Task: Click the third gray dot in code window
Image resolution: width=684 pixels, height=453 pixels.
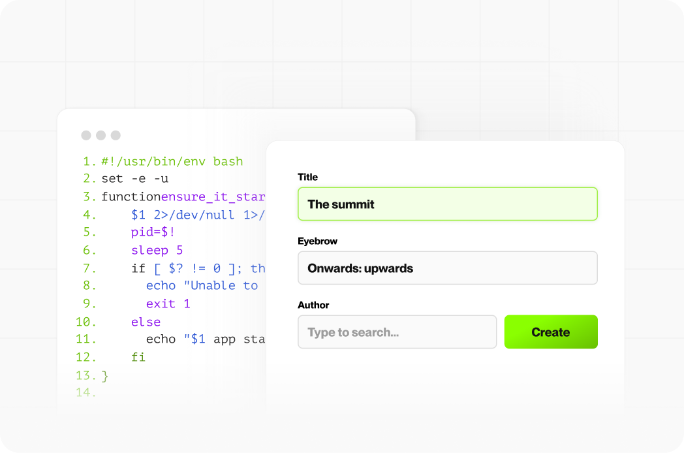Action: point(116,135)
